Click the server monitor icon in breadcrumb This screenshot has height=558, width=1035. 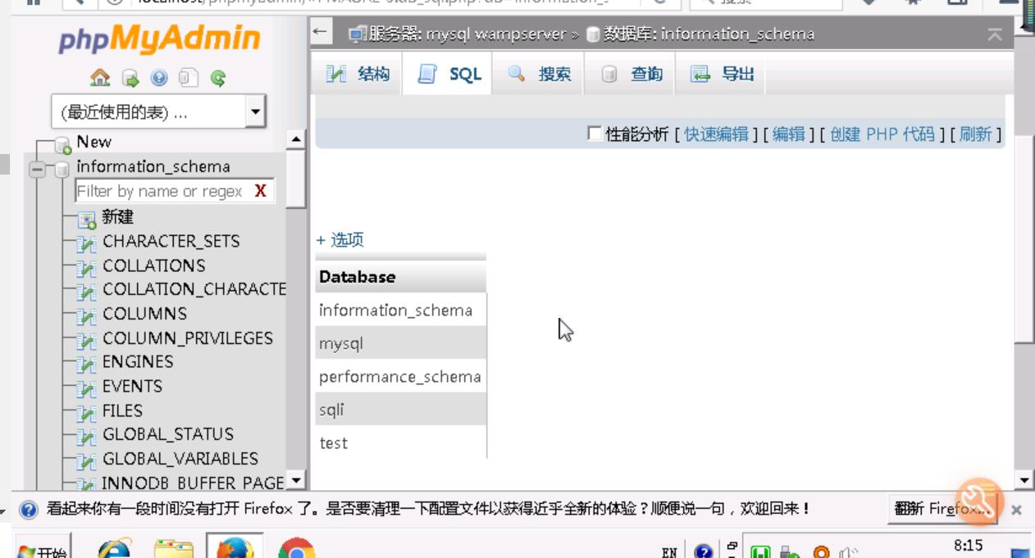click(x=357, y=34)
